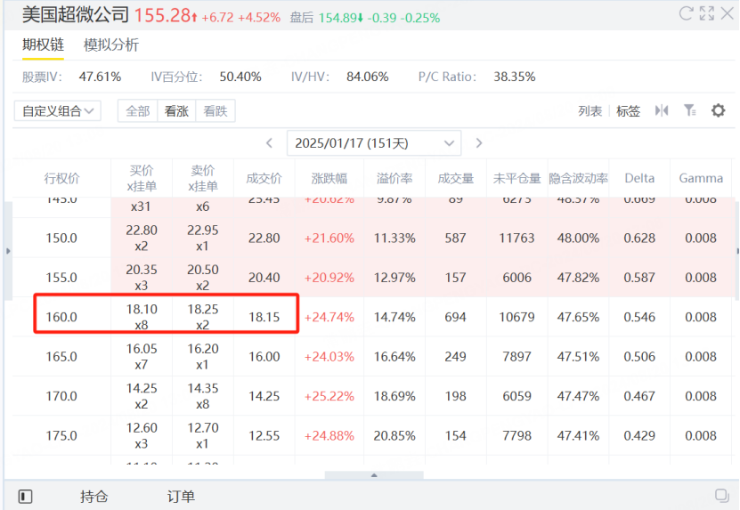This screenshot has width=740, height=510.
Task: Select the 看涨 filter
Action: pos(176,111)
